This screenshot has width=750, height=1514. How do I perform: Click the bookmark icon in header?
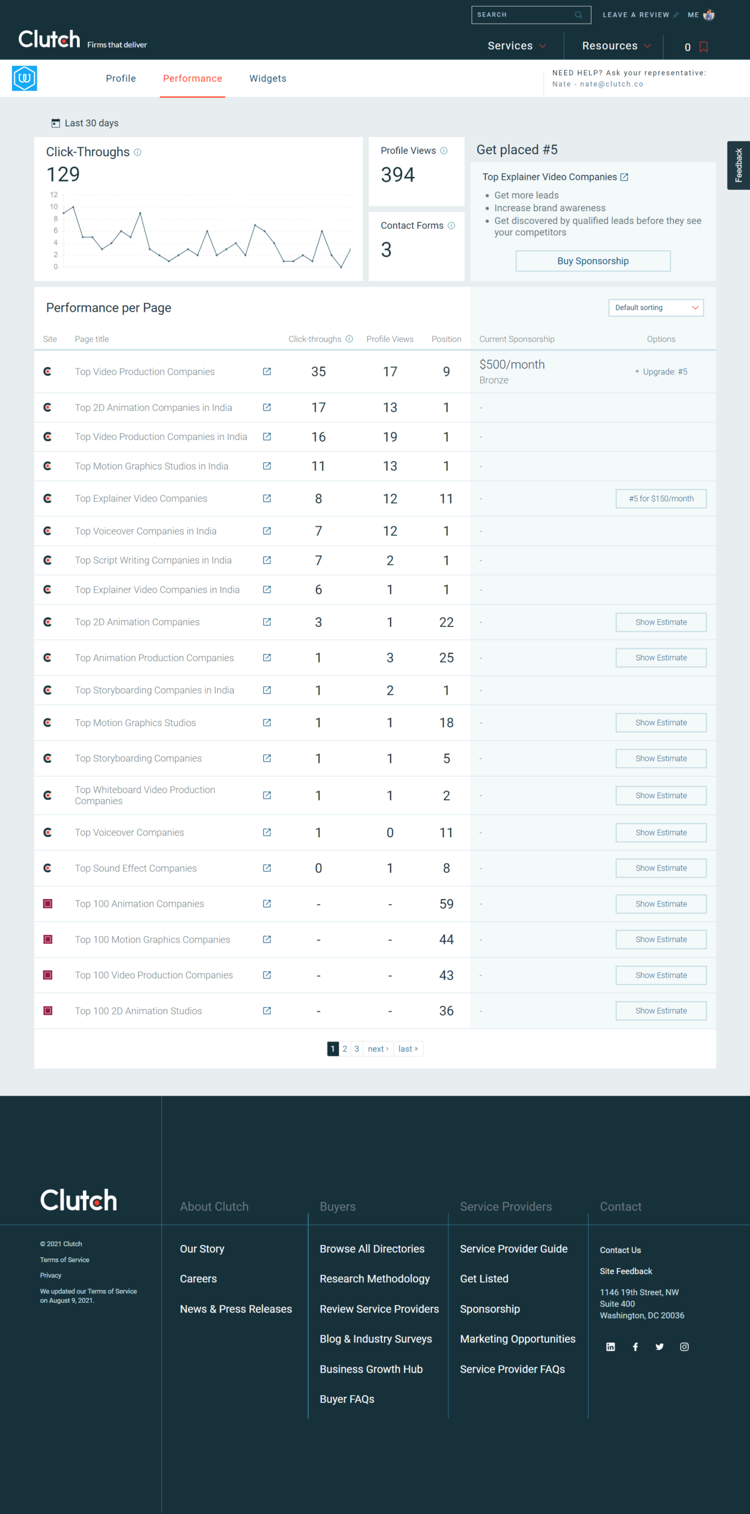[703, 47]
